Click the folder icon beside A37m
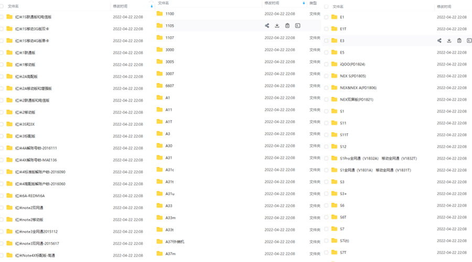 click(159, 254)
